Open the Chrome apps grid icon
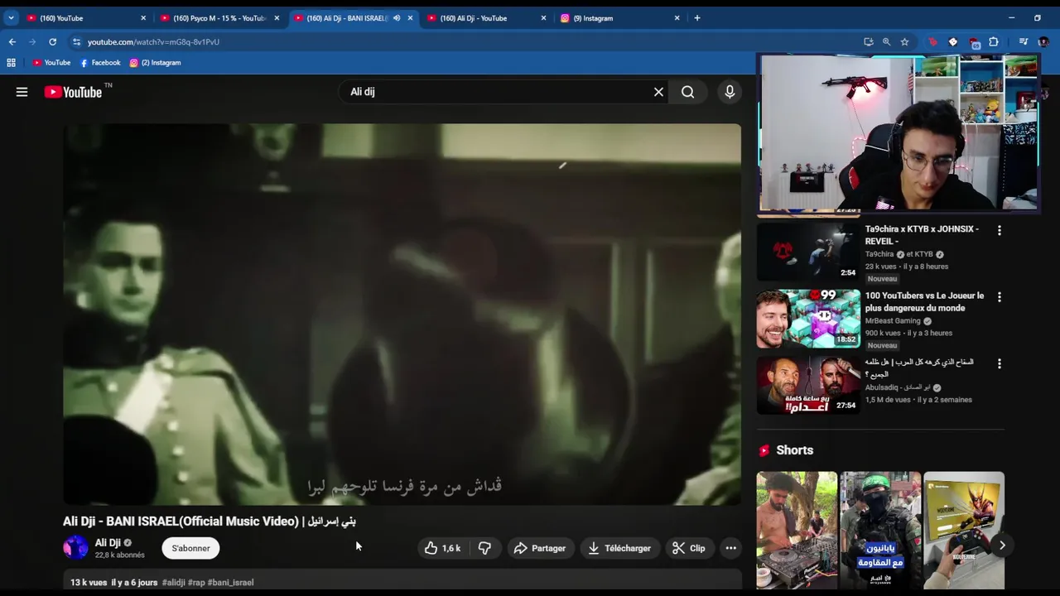This screenshot has width=1060, height=596. click(11, 62)
